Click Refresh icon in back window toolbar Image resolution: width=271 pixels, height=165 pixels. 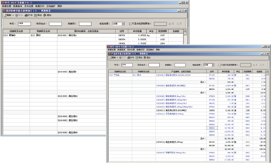click(x=5, y=15)
